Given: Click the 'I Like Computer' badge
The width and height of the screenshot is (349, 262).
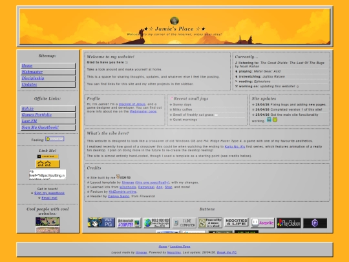Looking at the screenshot, I should click(184, 223).
